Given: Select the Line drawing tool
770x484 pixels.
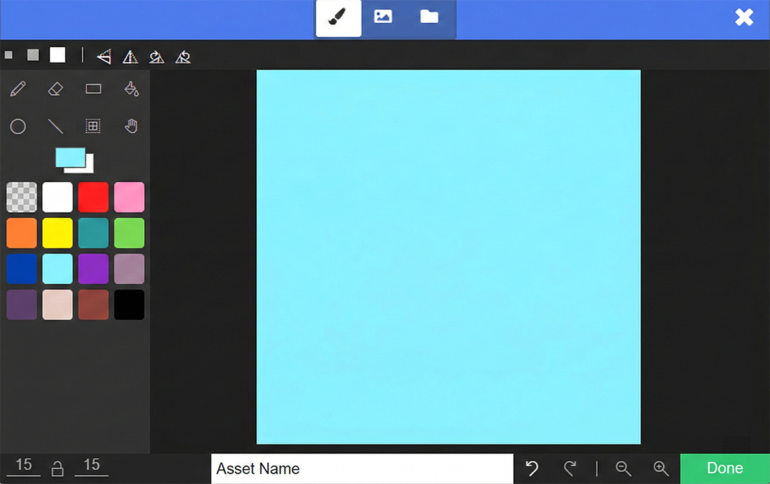Looking at the screenshot, I should point(56,127).
